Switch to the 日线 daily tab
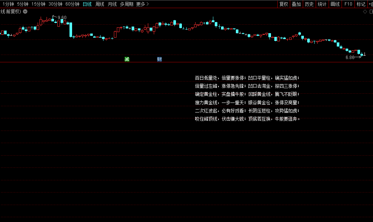The image size is (373, 222). (87, 4)
